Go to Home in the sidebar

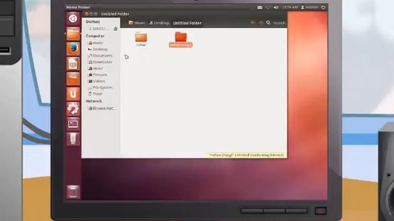coord(96,43)
